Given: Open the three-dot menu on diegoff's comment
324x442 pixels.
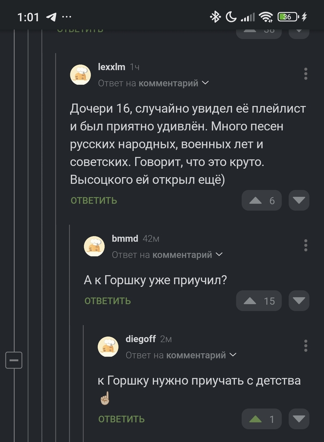Looking at the screenshot, I should pos(305,346).
